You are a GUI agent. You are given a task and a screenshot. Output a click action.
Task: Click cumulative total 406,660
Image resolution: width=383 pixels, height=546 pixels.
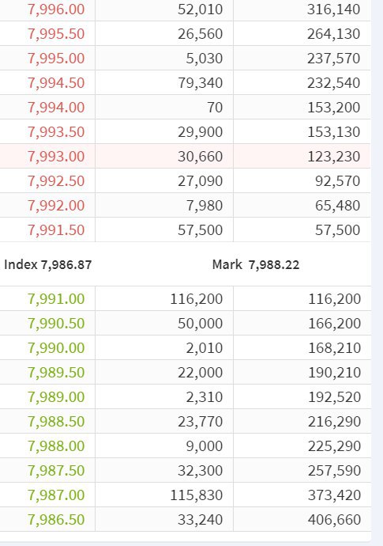coord(334,520)
